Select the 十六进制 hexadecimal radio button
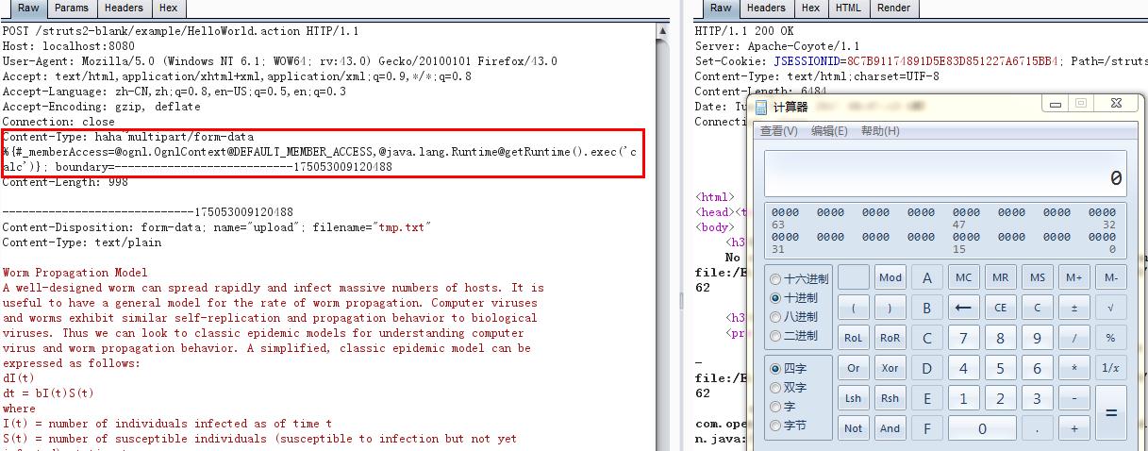The height and width of the screenshot is (451, 1148). click(x=775, y=279)
